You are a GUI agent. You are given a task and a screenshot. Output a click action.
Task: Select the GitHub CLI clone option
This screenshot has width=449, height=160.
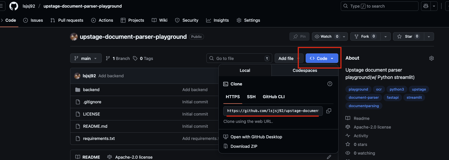[x=274, y=97]
